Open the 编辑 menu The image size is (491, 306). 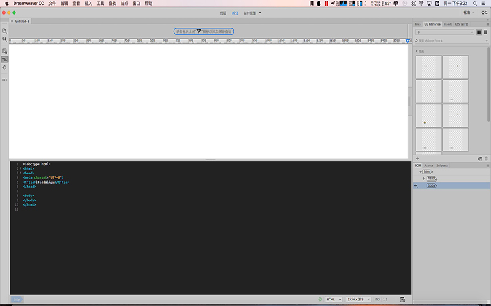[64, 4]
